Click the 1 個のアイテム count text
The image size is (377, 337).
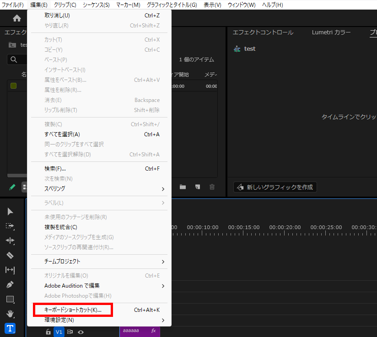click(196, 59)
